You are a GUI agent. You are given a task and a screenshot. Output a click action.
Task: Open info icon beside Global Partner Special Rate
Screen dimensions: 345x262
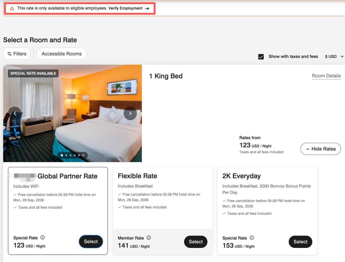tap(43, 237)
